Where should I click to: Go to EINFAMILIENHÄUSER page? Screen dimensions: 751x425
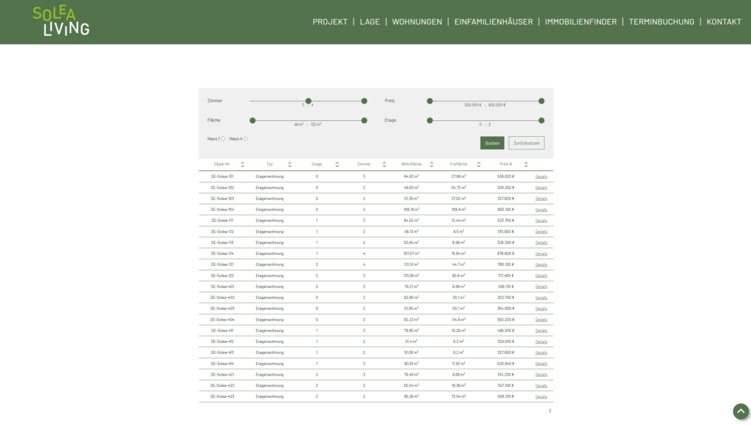[494, 21]
